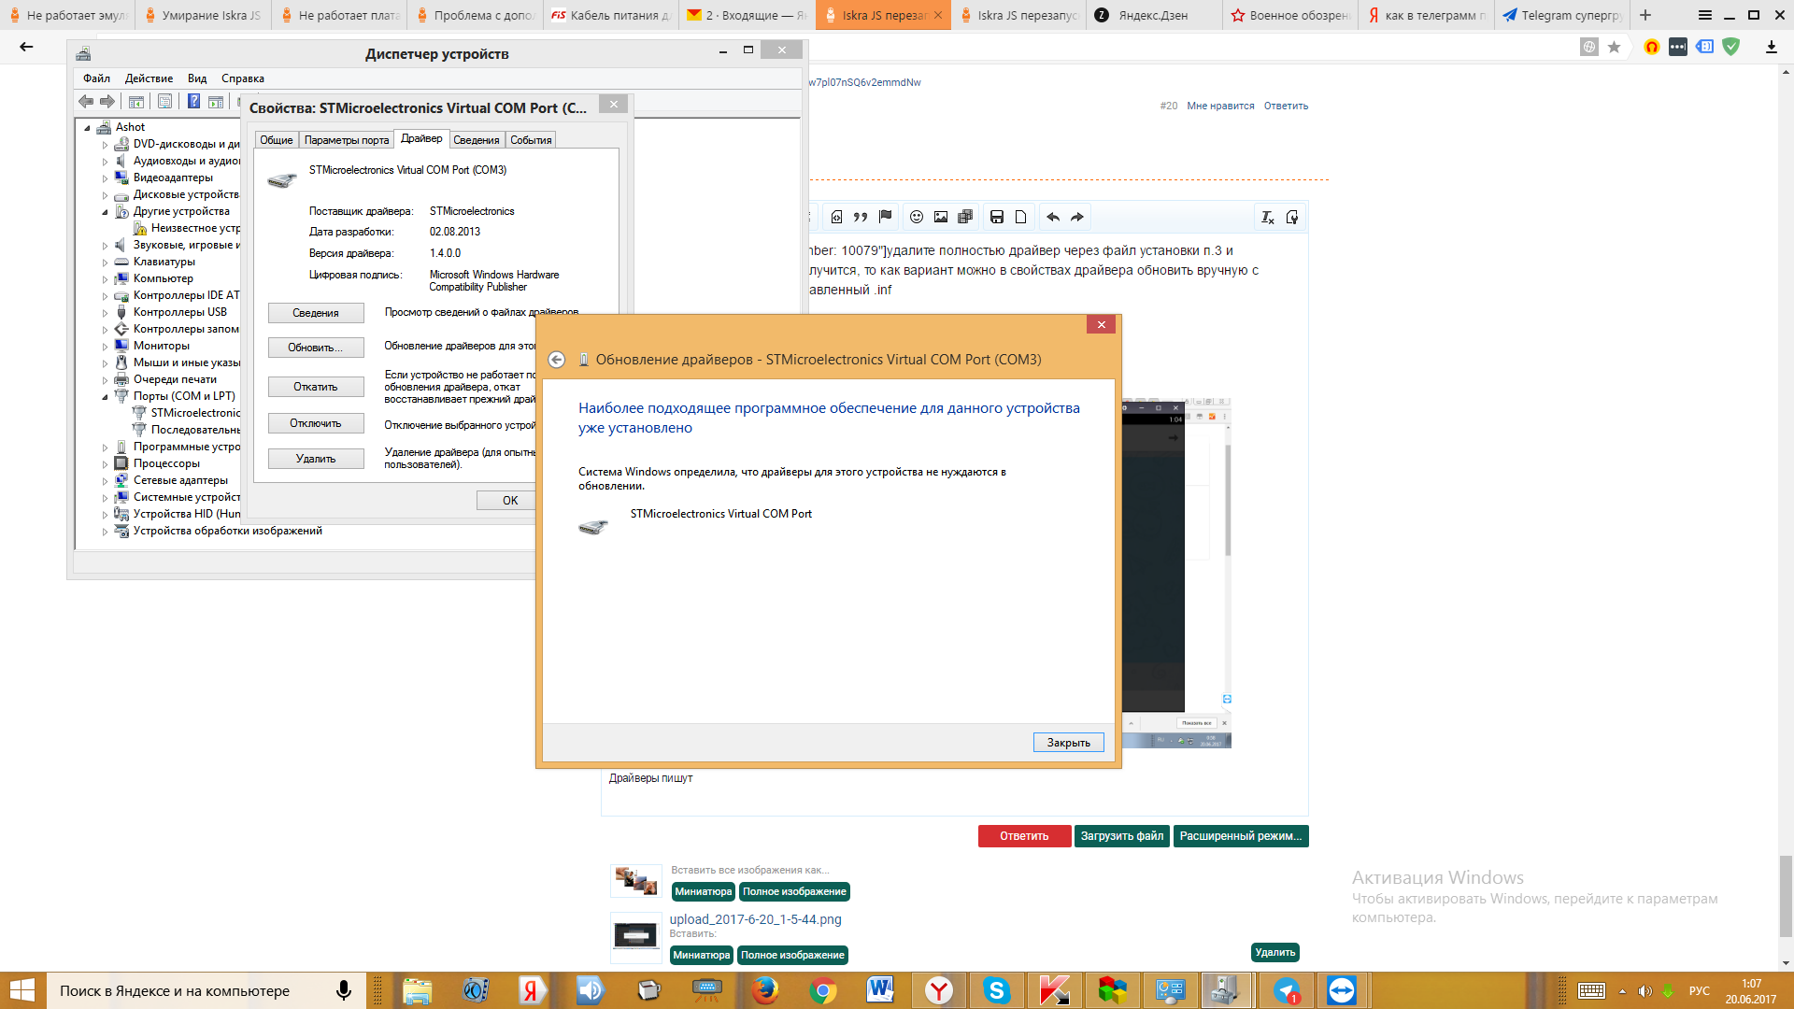The image size is (1794, 1009).
Task: Expand DVD-дисководы node in device tree
Action: pos(105,145)
